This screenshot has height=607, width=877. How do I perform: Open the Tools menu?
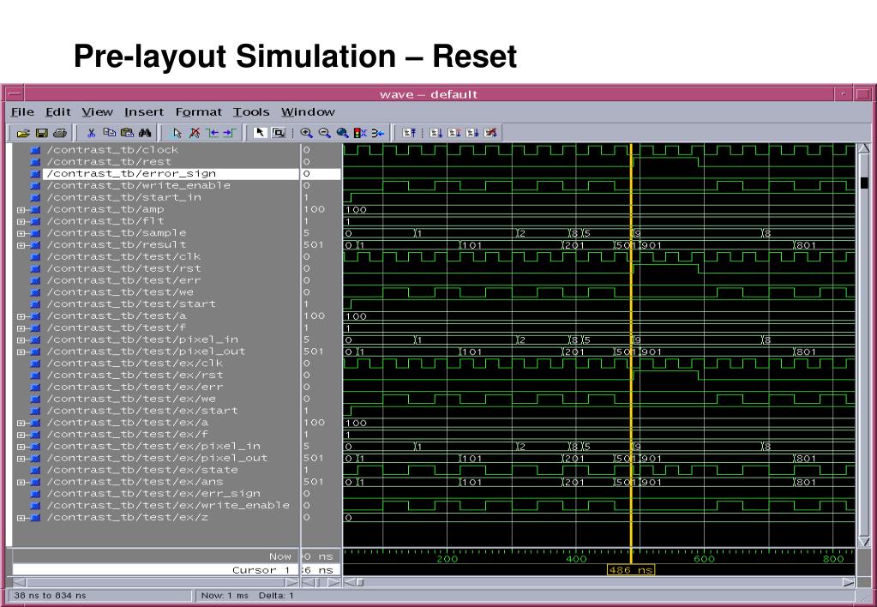click(x=251, y=111)
